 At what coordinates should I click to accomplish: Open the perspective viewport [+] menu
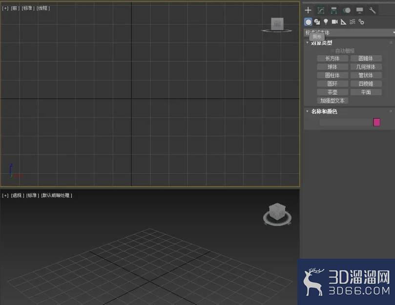tap(5, 195)
